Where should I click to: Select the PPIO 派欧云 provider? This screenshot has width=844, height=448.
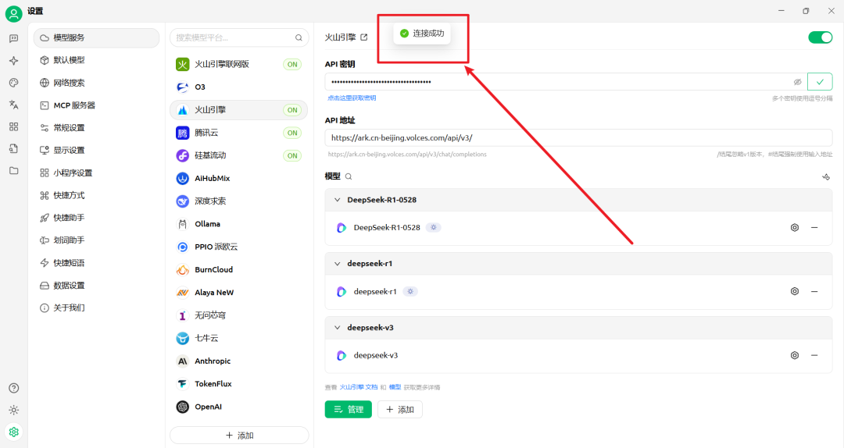[238, 247]
